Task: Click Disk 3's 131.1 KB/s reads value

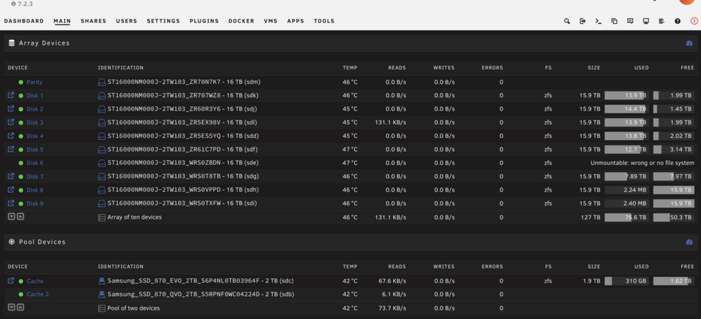Action: [x=390, y=122]
